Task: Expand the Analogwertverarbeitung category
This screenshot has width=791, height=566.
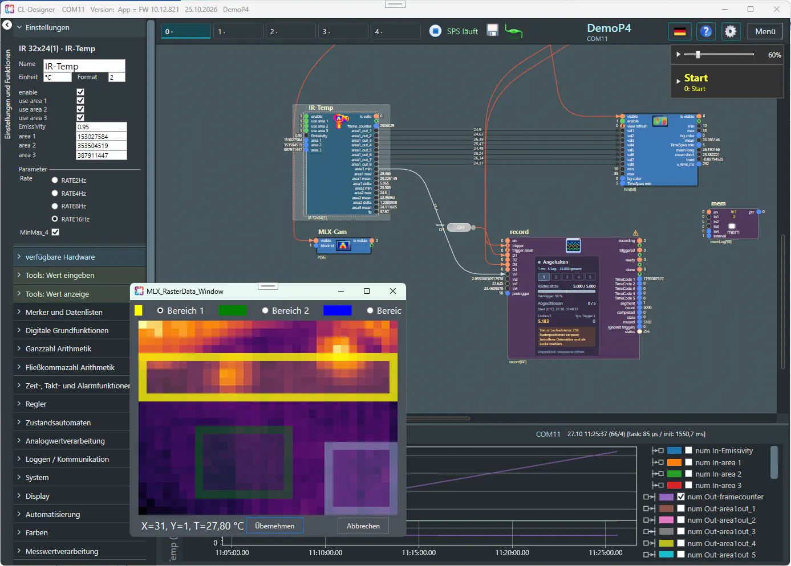Action: [79, 441]
